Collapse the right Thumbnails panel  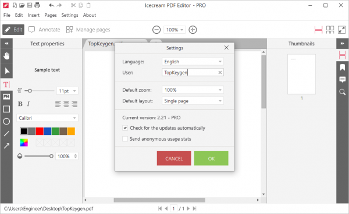[343, 44]
